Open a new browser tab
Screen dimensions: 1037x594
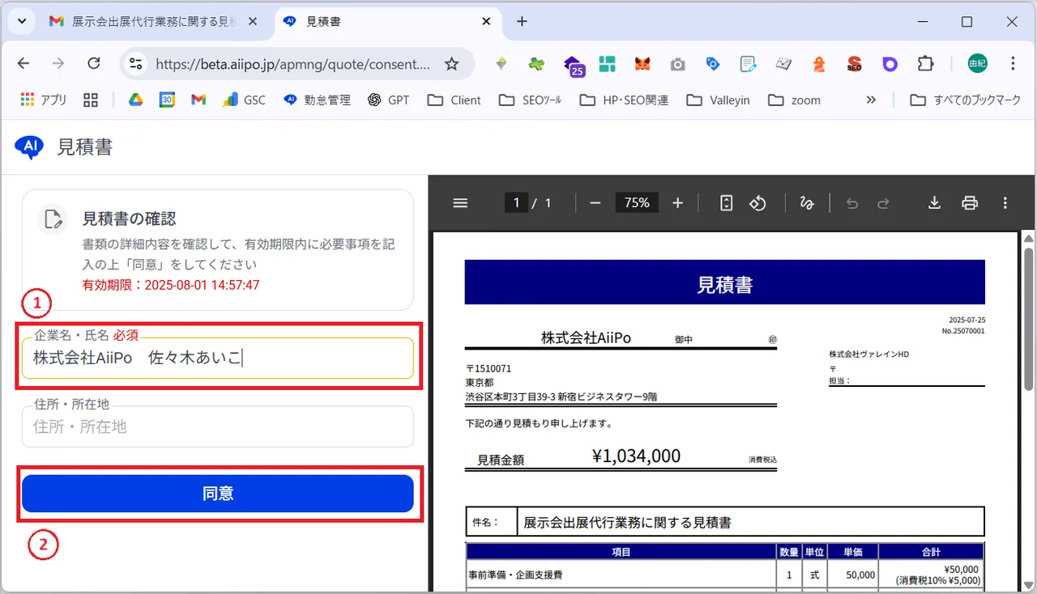(x=522, y=22)
